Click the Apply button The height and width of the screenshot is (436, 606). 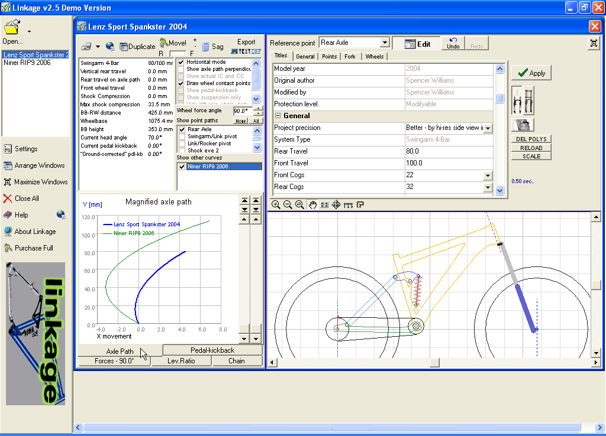pos(531,73)
